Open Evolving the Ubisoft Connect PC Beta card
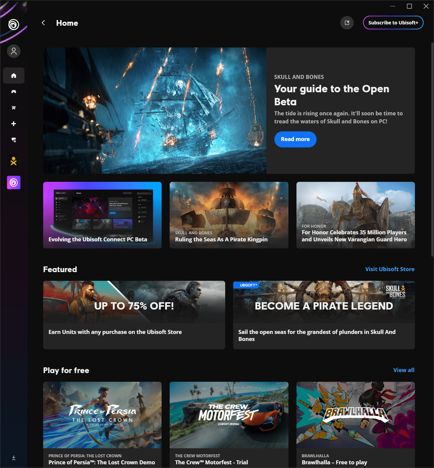This screenshot has height=468, width=434. [x=102, y=215]
